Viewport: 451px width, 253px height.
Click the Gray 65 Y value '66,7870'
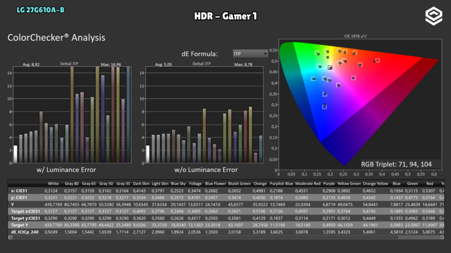[89, 205]
